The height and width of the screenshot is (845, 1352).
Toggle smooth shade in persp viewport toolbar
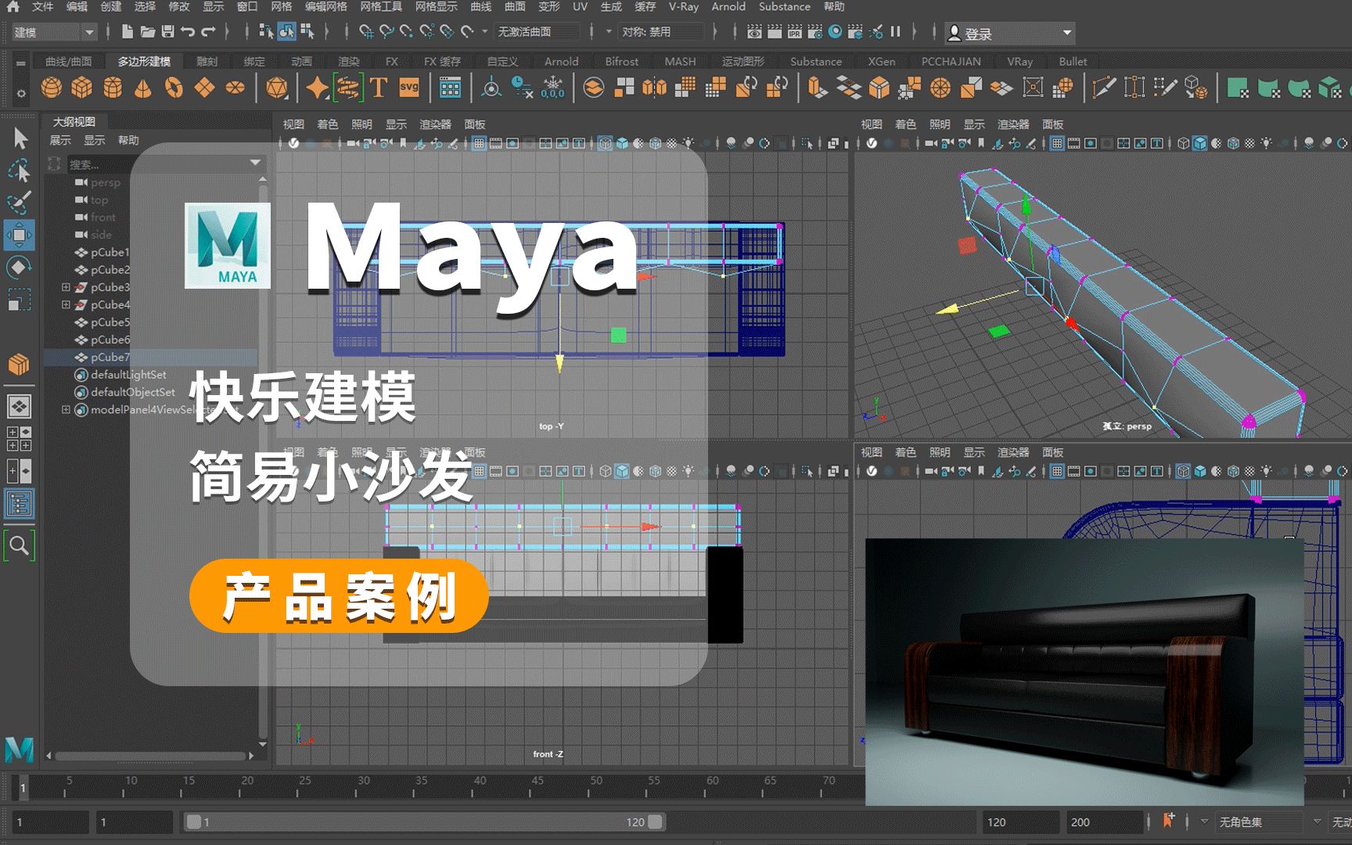(x=1199, y=143)
